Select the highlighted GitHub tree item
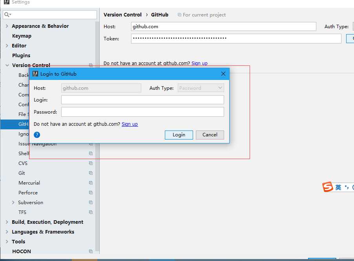This screenshot has height=261, width=354. pos(15,124)
